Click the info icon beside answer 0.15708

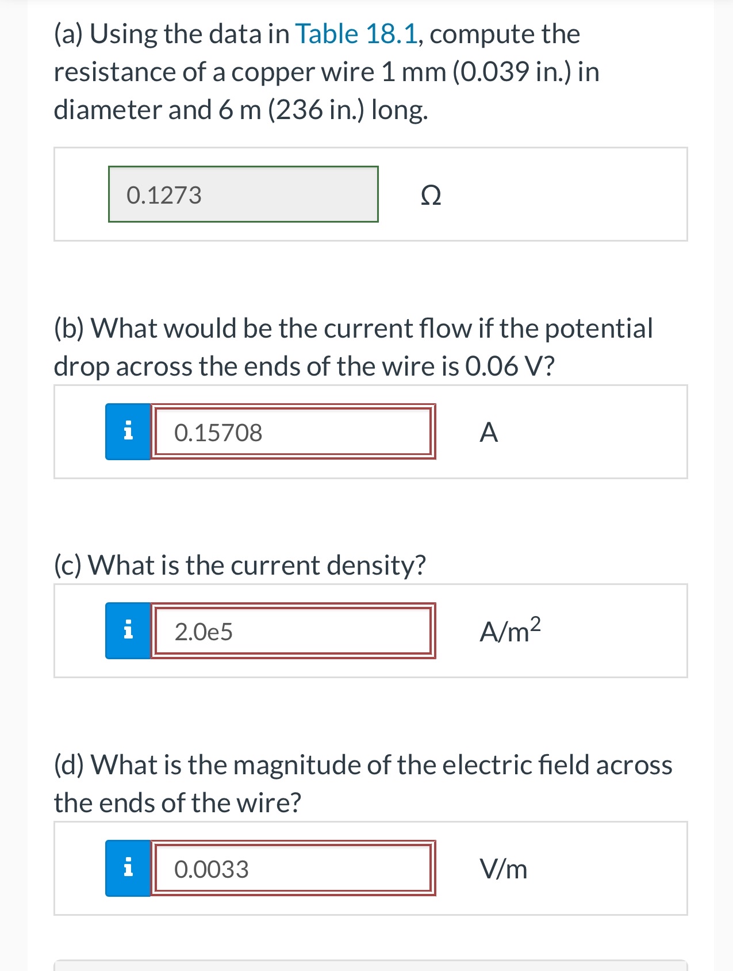click(129, 432)
